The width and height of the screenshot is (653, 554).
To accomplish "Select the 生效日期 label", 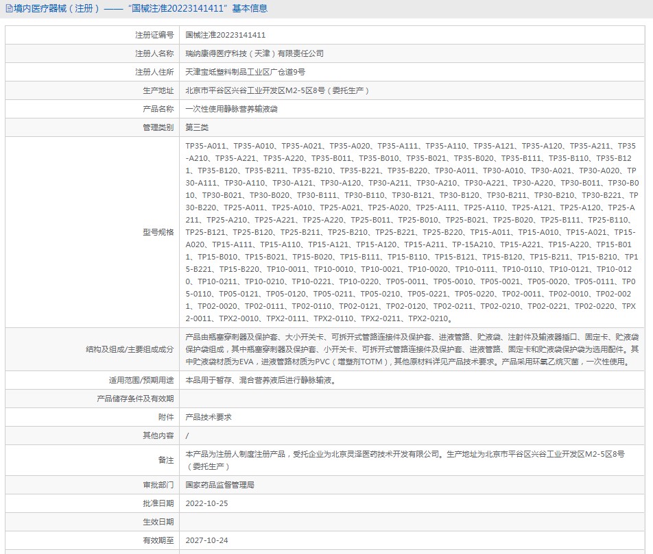I will tap(158, 522).
